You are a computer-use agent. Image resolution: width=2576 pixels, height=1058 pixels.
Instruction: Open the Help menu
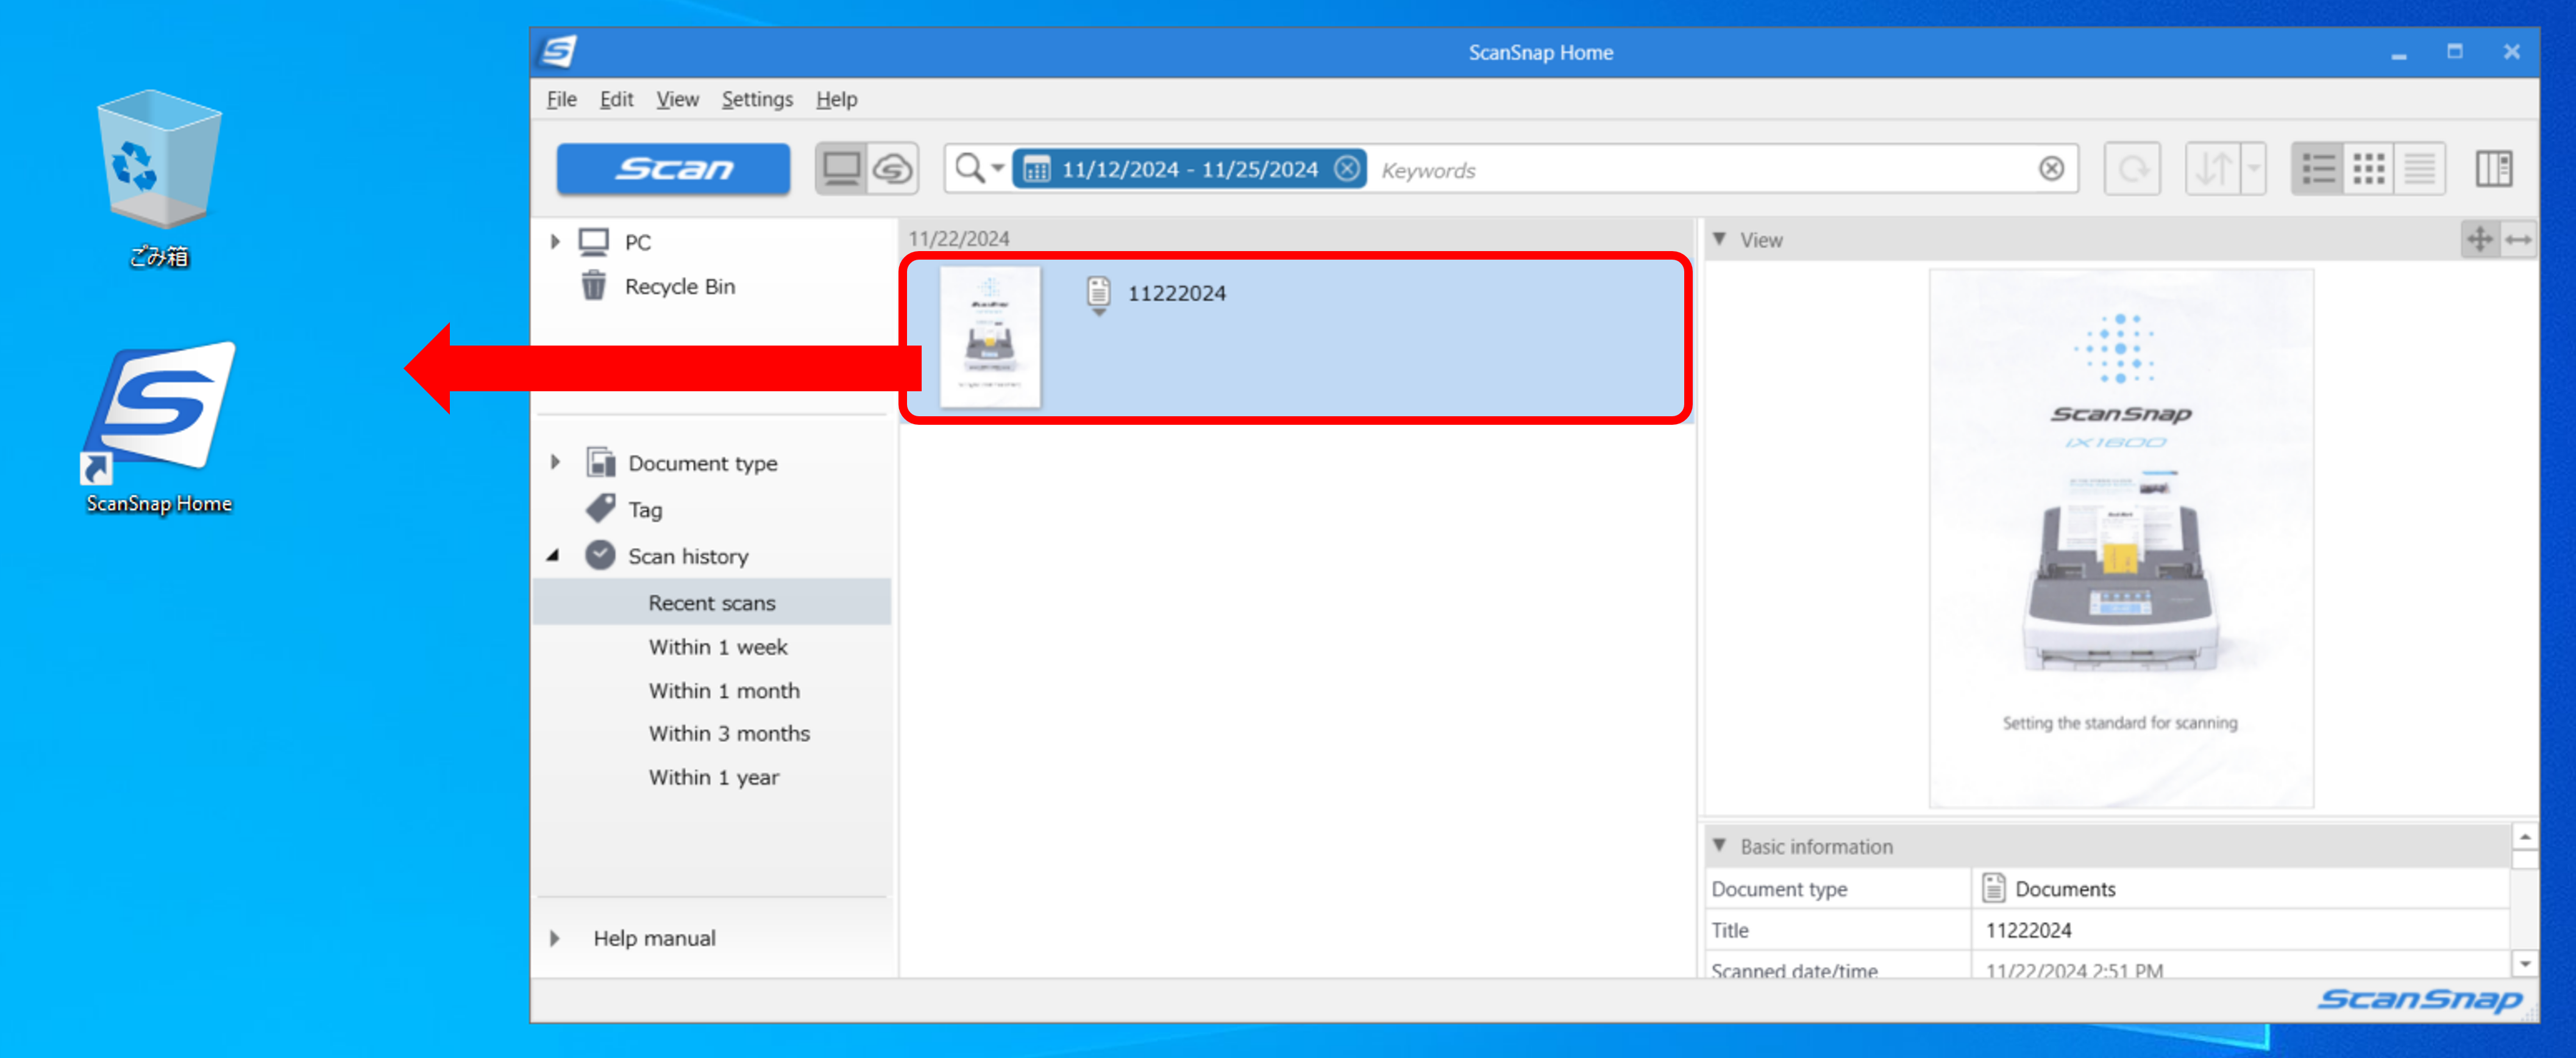[836, 99]
